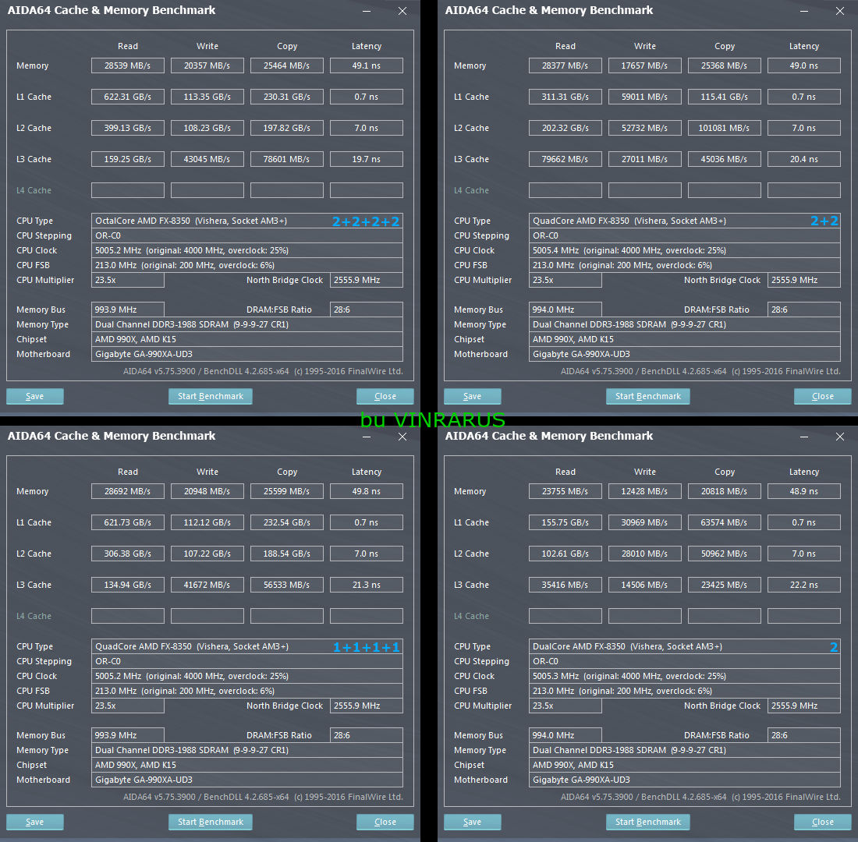Select the memory read value 28692 MB/s
Viewport: 858px width, 842px height.
coord(127,491)
